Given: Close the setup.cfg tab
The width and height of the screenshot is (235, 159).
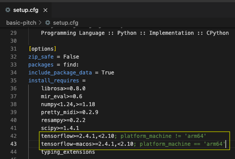Looking at the screenshot, I should coord(45,10).
